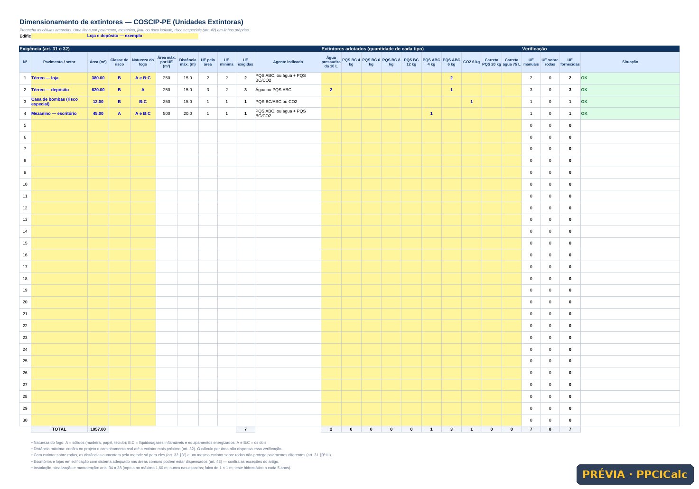
Task: Select the 'Distância máx. (m)' column header
Action: [x=188, y=62]
